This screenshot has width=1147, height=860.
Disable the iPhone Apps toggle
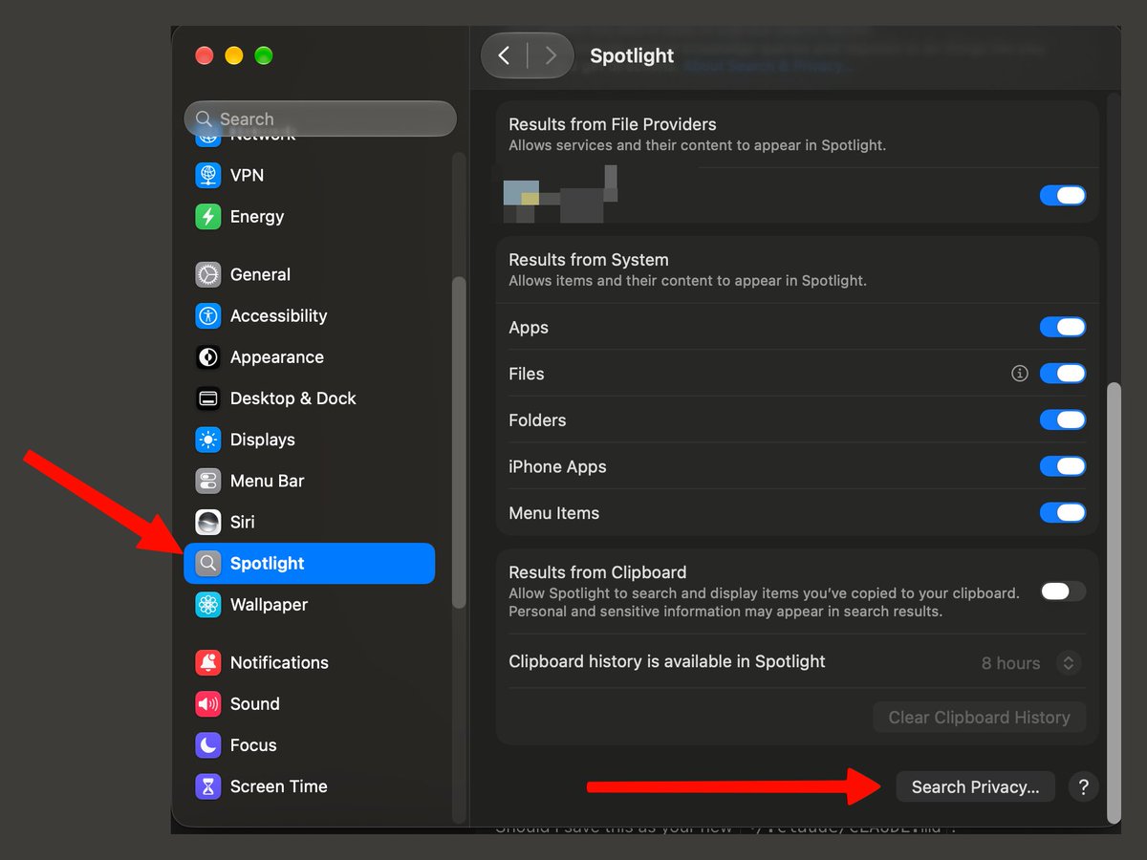tap(1063, 466)
